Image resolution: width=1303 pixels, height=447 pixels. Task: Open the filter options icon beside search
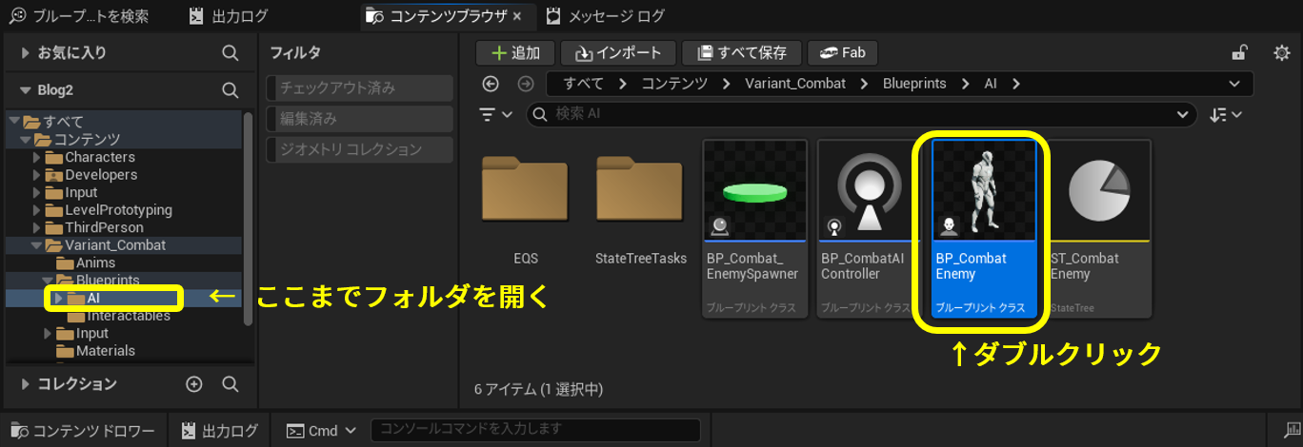[495, 114]
